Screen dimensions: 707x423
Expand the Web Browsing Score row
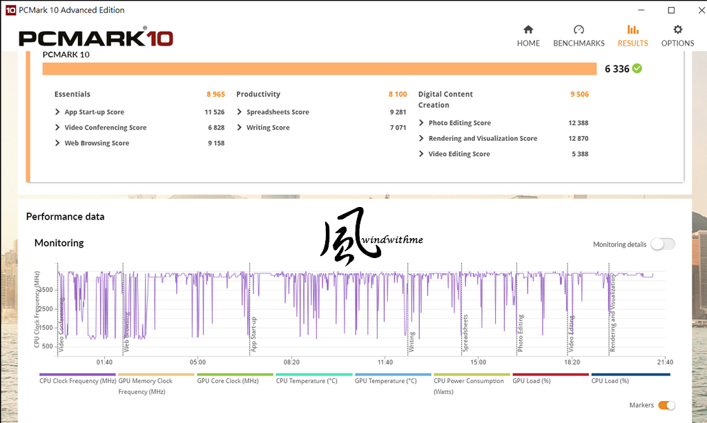tap(57, 143)
